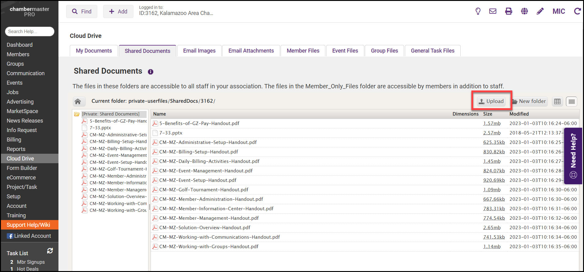Viewport: 584px width, 272px height.
Task: Click the globe icon in header
Action: coord(525,11)
